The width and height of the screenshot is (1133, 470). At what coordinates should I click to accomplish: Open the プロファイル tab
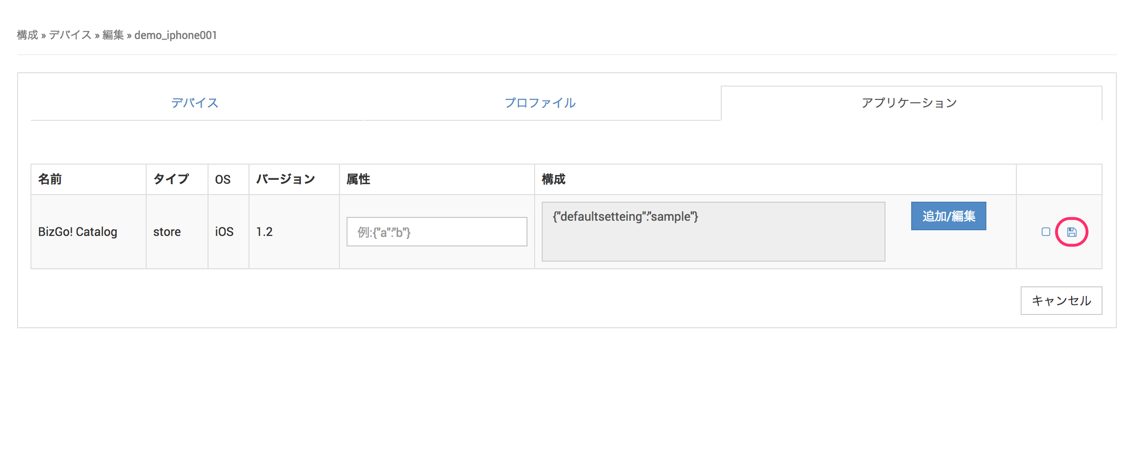click(540, 103)
